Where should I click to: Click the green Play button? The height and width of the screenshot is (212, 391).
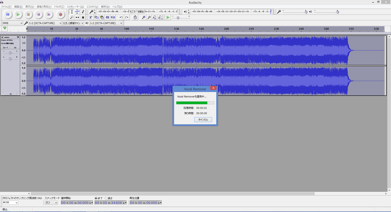pos(18,14)
